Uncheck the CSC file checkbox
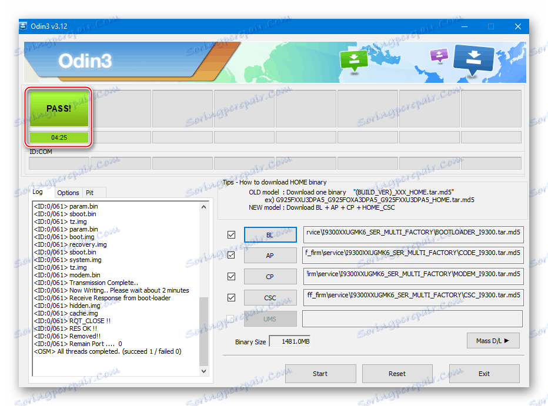This screenshot has width=548, height=406. pyautogui.click(x=231, y=297)
